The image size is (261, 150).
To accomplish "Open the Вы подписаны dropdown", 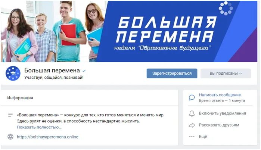I will click(x=226, y=74).
